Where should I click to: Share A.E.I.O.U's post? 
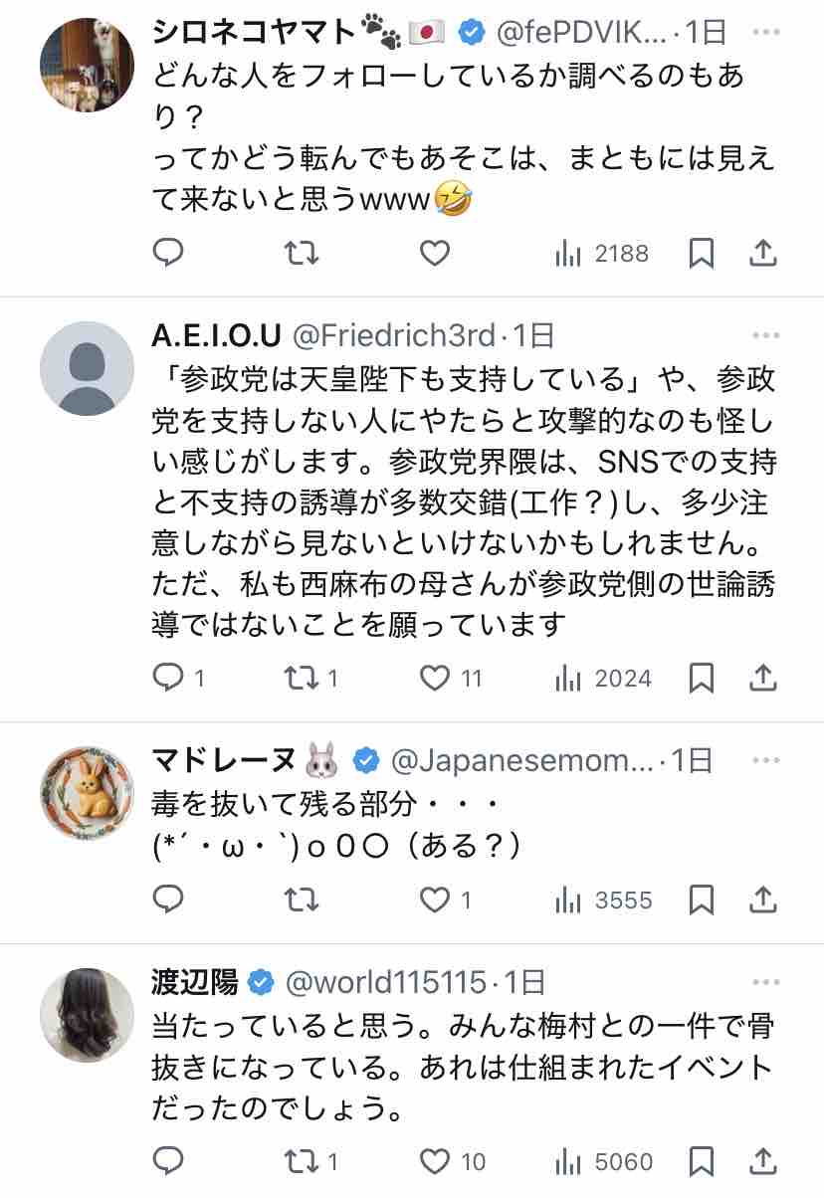[762, 679]
